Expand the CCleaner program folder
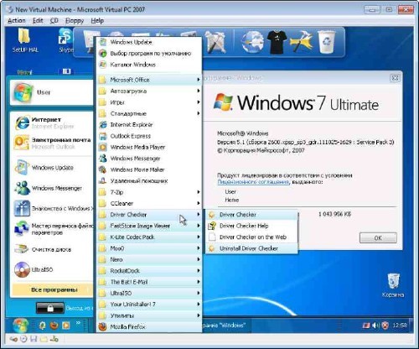The image size is (419, 349). click(149, 203)
